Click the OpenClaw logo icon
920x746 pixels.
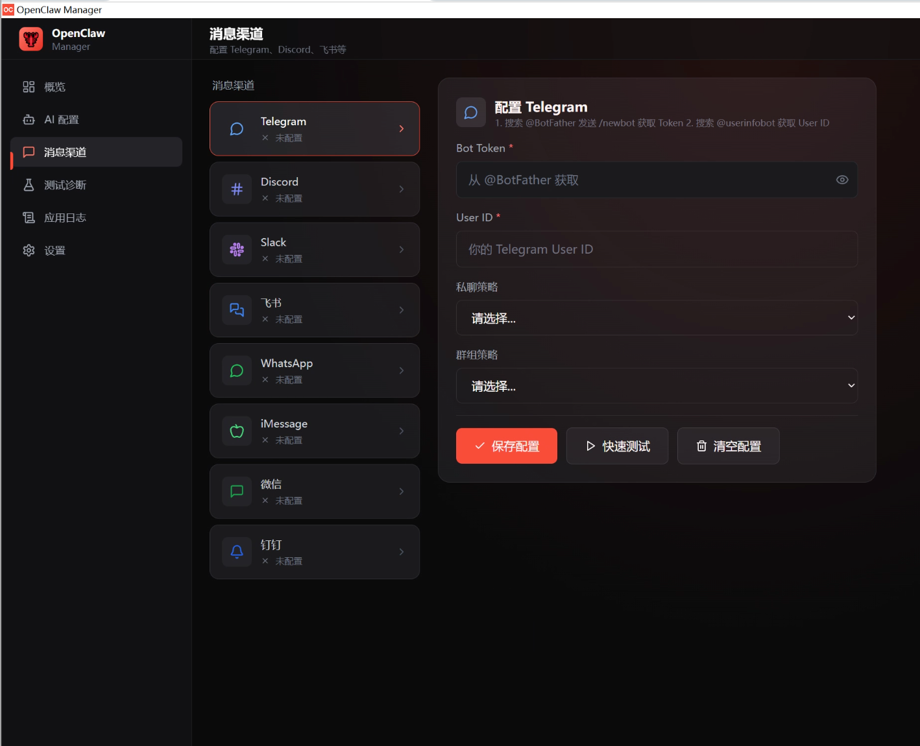pyautogui.click(x=31, y=39)
